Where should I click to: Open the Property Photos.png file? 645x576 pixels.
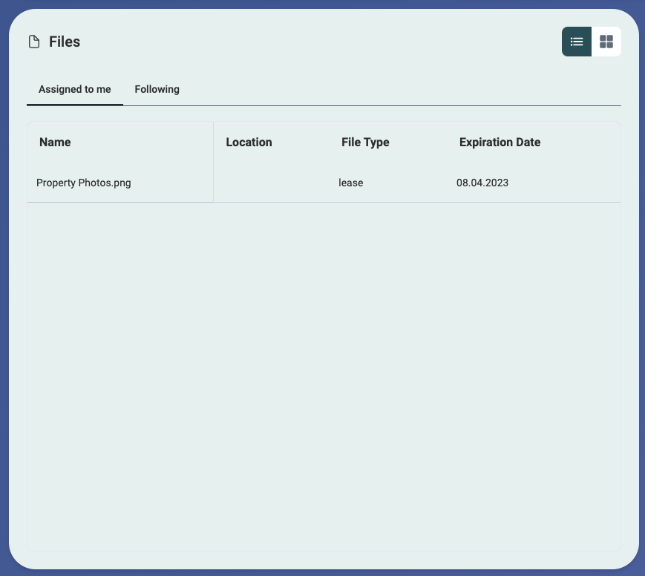click(83, 183)
